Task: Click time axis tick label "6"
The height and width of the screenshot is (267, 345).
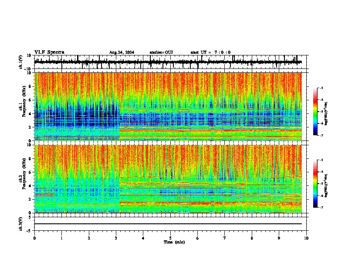Action: tap(198, 238)
